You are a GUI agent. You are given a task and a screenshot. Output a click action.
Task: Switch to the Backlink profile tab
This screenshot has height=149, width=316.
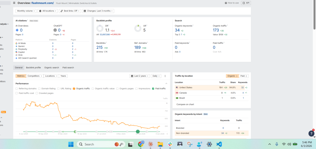point(33,67)
